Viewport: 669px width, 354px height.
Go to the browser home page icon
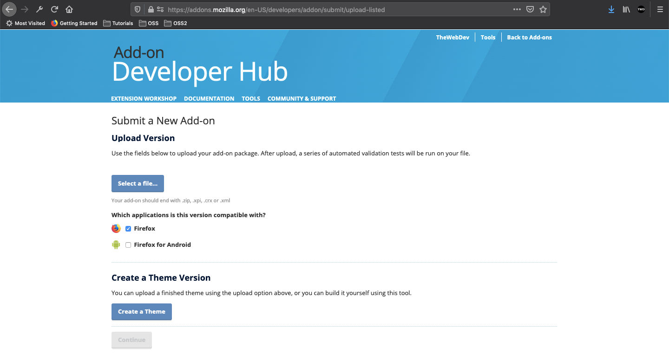coord(69,9)
